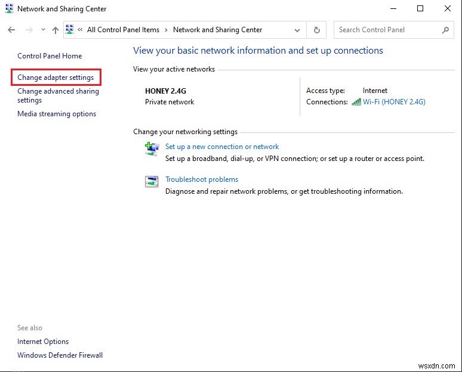Go up one level with Up arrow
This screenshot has width=462, height=372.
56,30
